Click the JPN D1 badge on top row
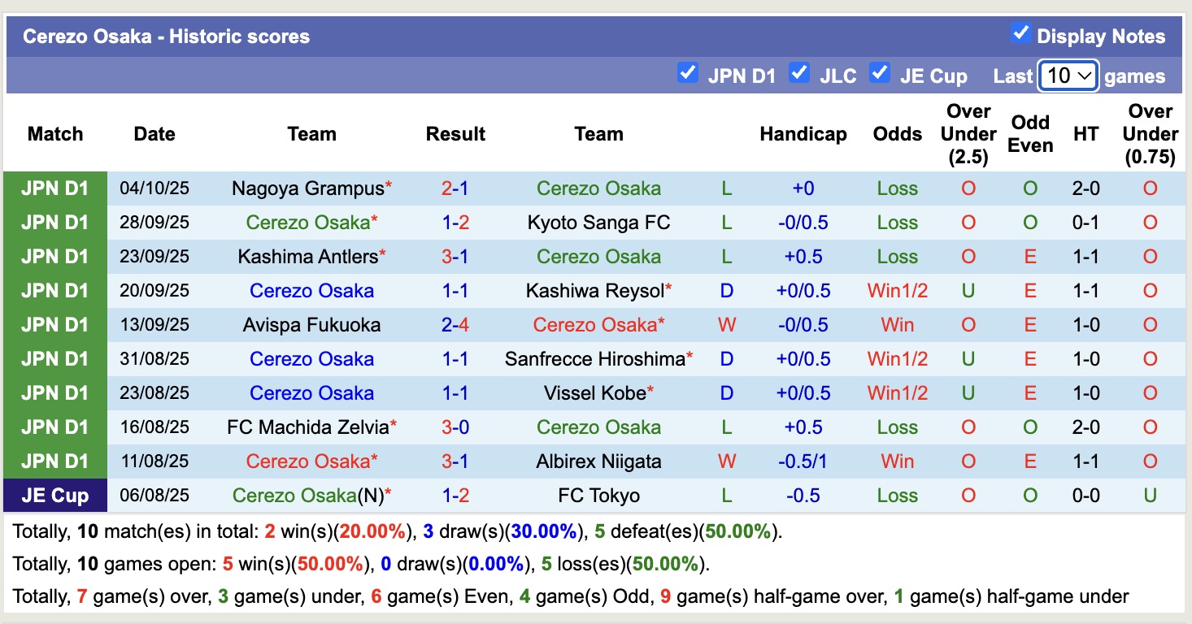This screenshot has height=624, width=1192. [x=54, y=188]
